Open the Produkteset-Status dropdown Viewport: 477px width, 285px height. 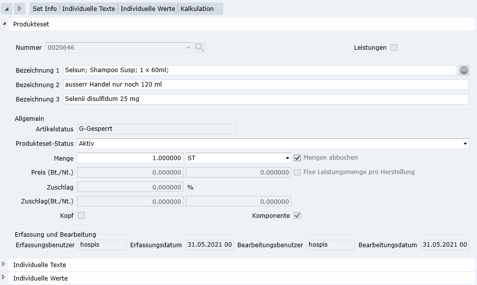465,144
